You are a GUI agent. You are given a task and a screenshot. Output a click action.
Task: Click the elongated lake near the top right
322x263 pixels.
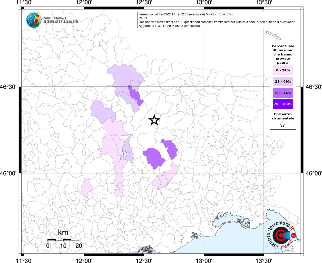(x=273, y=35)
